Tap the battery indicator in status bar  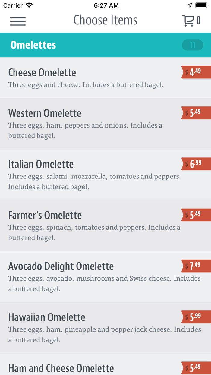pyautogui.click(x=201, y=5)
